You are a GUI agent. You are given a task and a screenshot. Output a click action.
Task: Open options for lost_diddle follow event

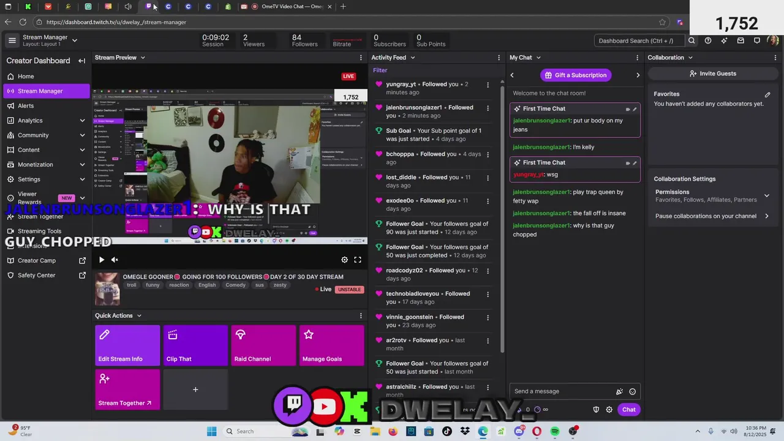488,178
